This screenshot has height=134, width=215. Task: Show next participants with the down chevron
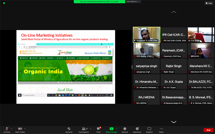[x=174, y=122]
